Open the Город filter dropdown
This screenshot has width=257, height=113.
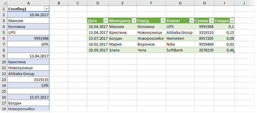(x=163, y=21)
